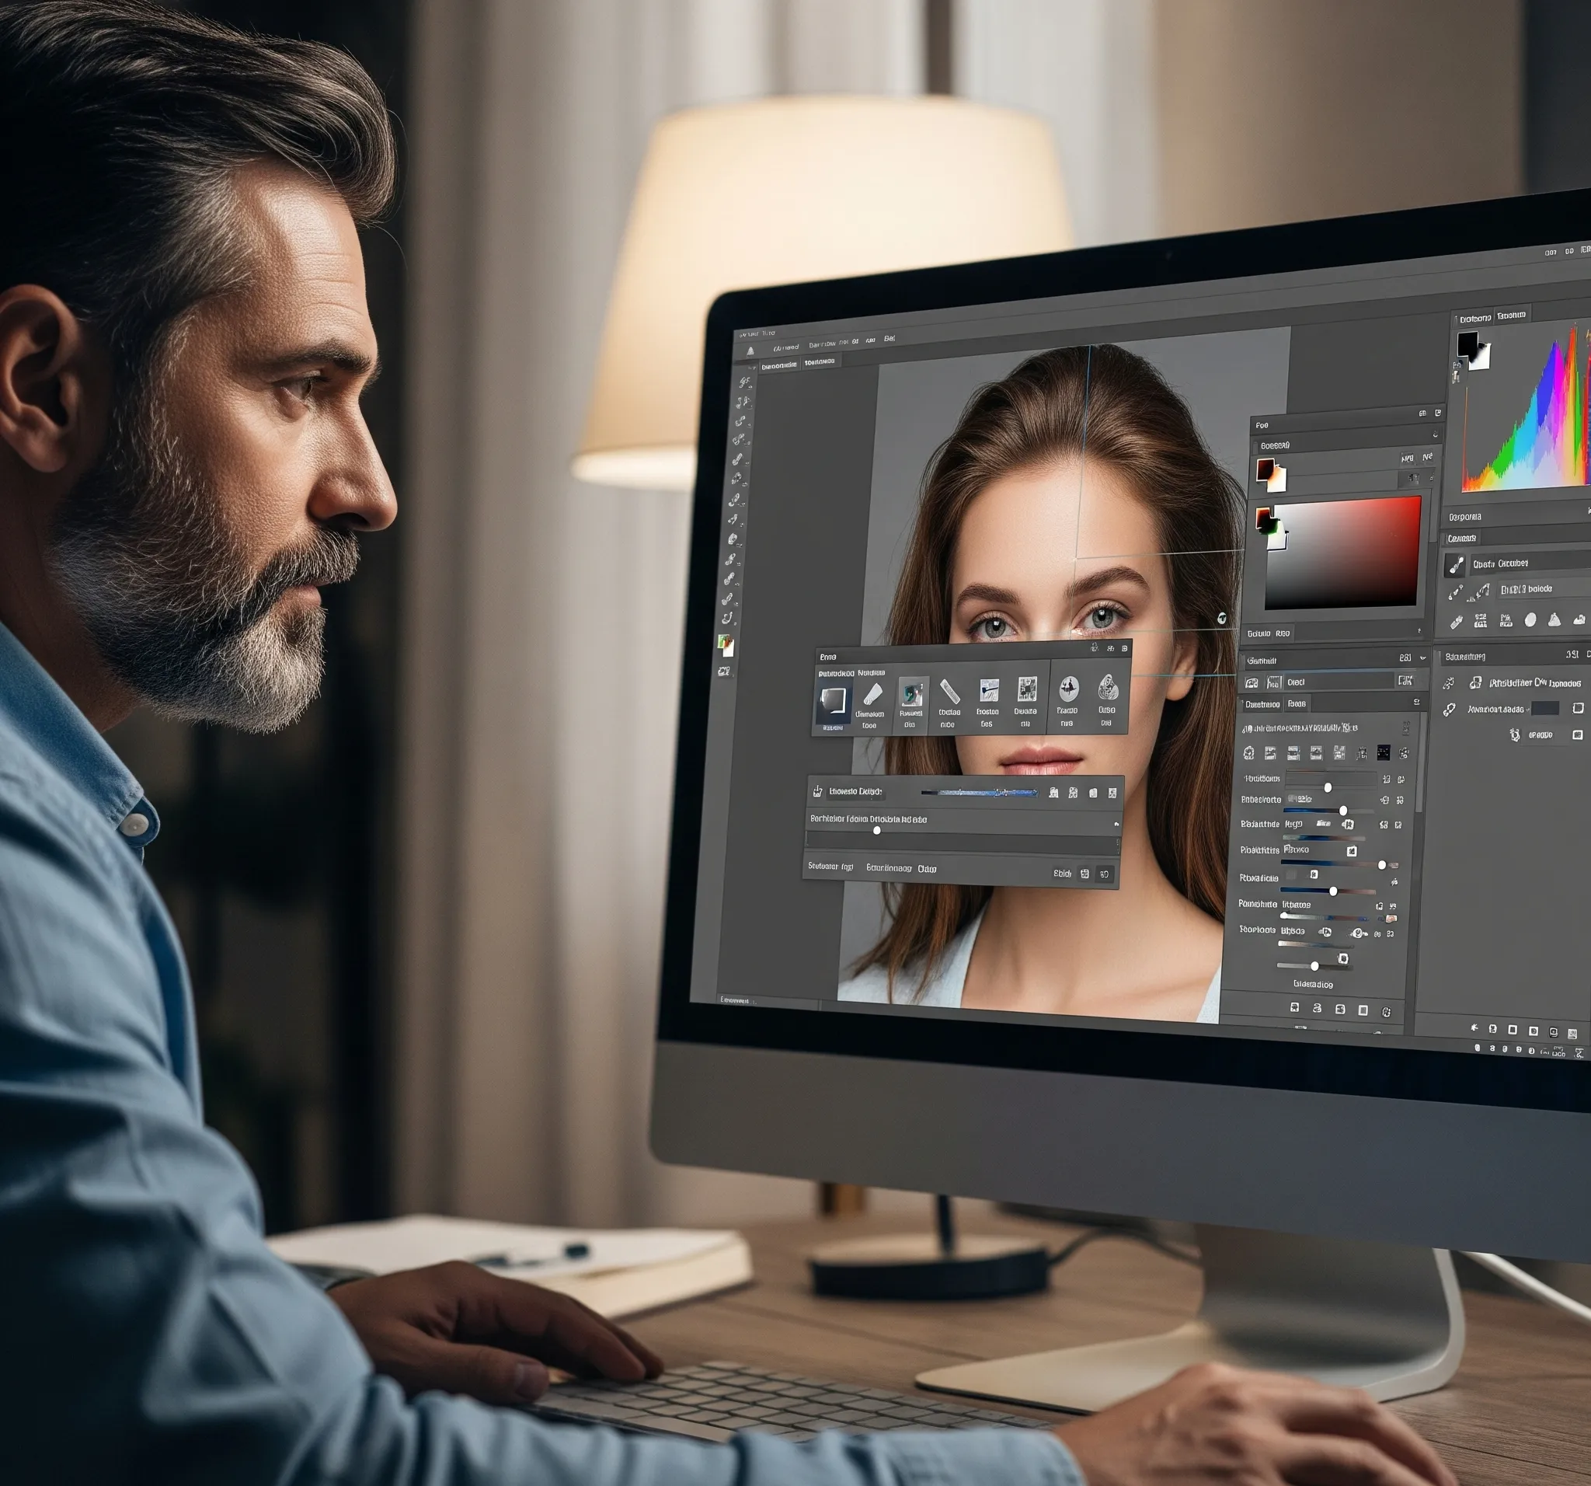Click dark red foreground swatch in color panel
Screen dimensions: 1591x1486
pyautogui.click(x=1265, y=469)
